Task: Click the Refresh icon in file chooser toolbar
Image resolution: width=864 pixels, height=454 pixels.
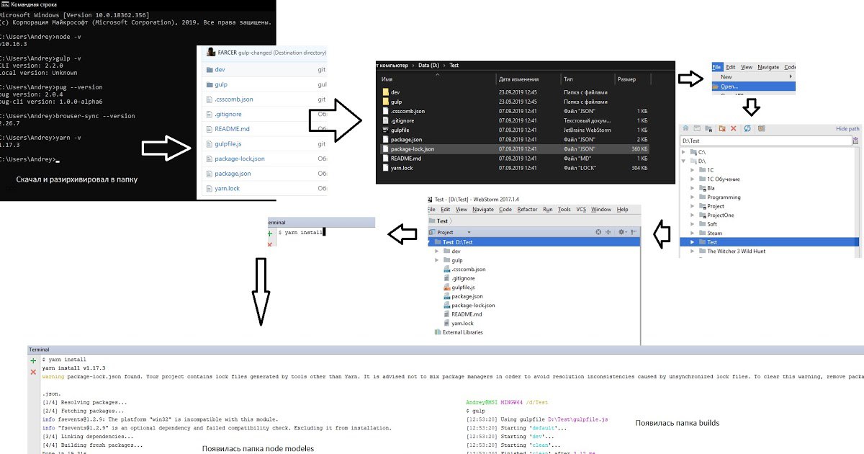Action: click(x=747, y=128)
